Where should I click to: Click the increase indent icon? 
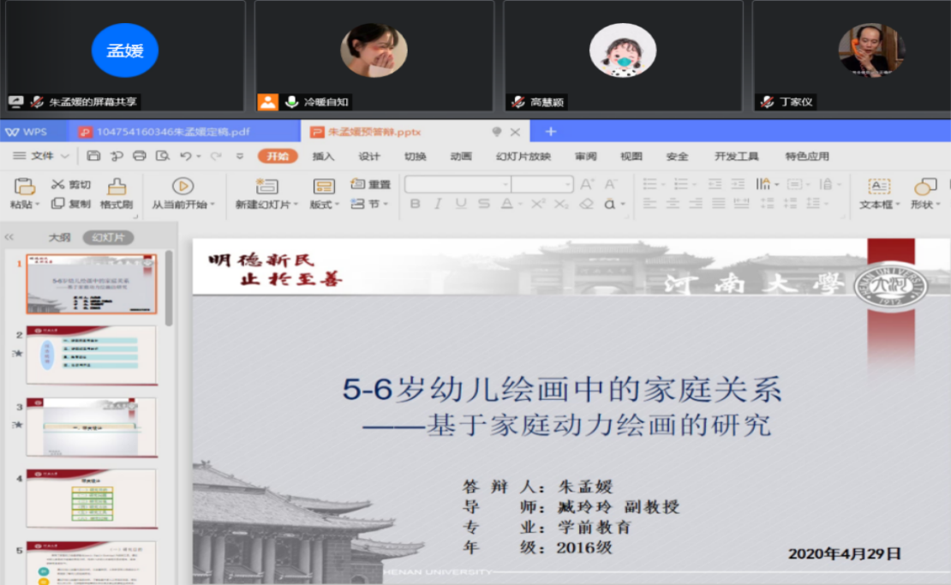(x=739, y=183)
